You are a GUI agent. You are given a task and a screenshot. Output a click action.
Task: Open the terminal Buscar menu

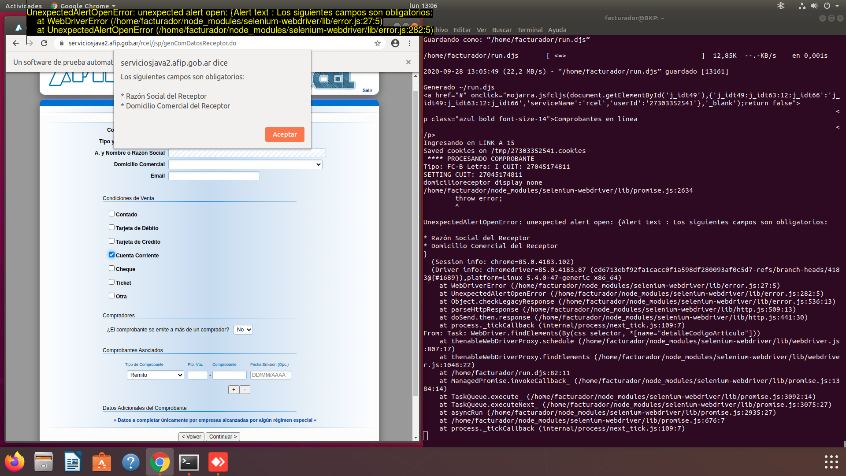click(x=502, y=30)
